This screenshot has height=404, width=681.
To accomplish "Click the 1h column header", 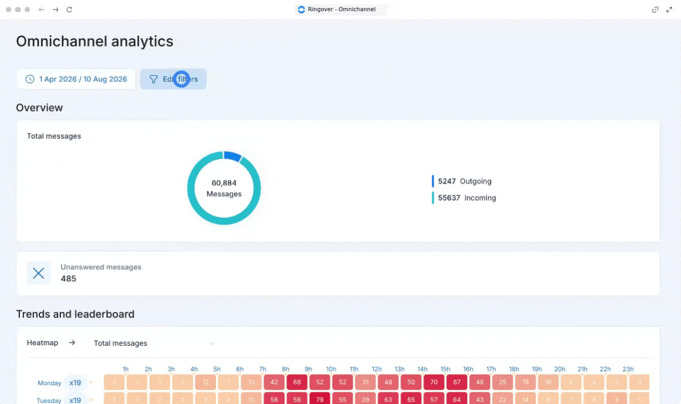I will [x=126, y=369].
